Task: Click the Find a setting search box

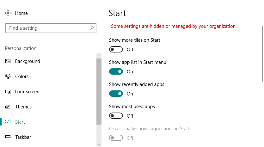Action: click(x=47, y=28)
